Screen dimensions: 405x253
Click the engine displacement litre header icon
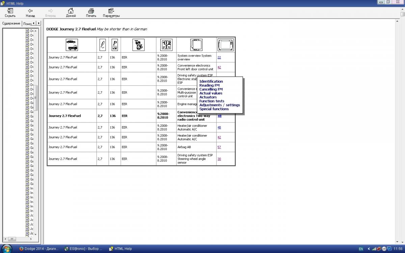103,45
